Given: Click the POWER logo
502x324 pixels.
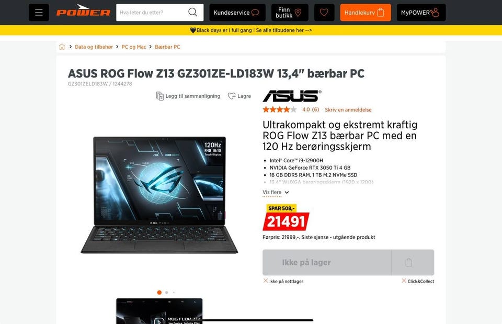Looking at the screenshot, I should click(83, 10).
